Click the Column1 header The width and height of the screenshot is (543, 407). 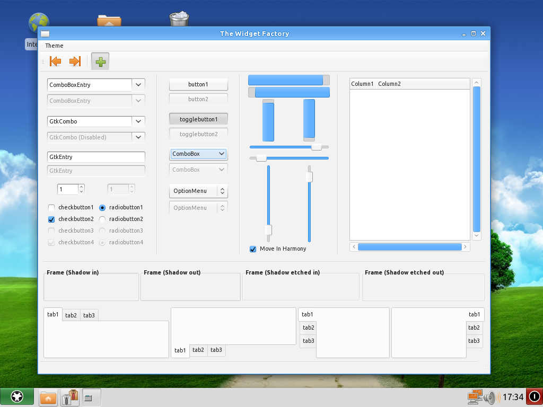(x=362, y=84)
